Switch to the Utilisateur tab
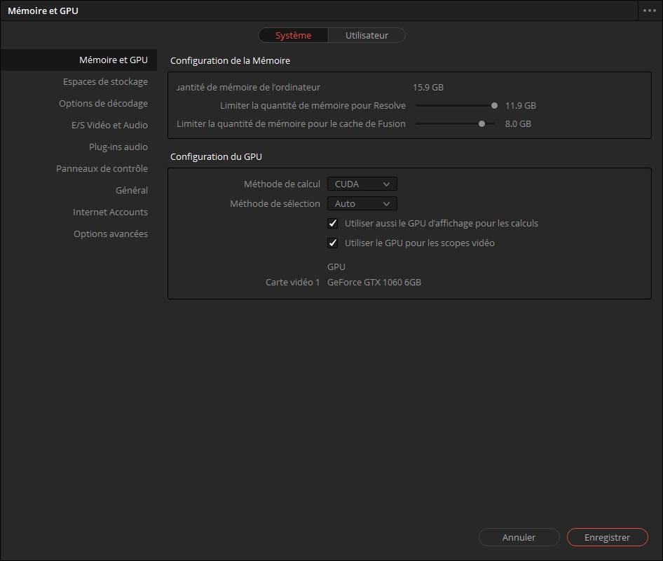 [x=367, y=35]
